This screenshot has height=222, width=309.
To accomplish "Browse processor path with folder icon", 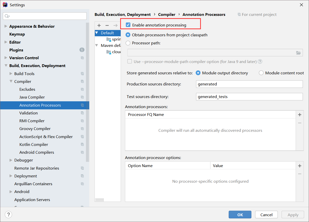I will tap(298, 53).
